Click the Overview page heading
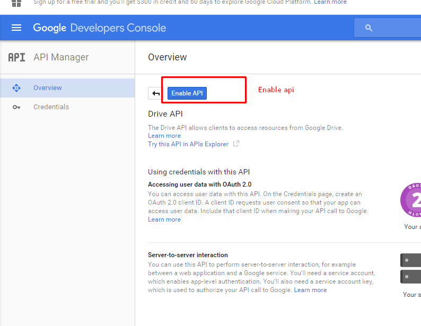 [167, 57]
